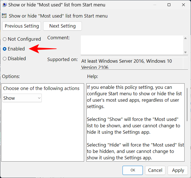The image size is (191, 178).
Task: Minimize the policy dialog window
Action: 155,5
